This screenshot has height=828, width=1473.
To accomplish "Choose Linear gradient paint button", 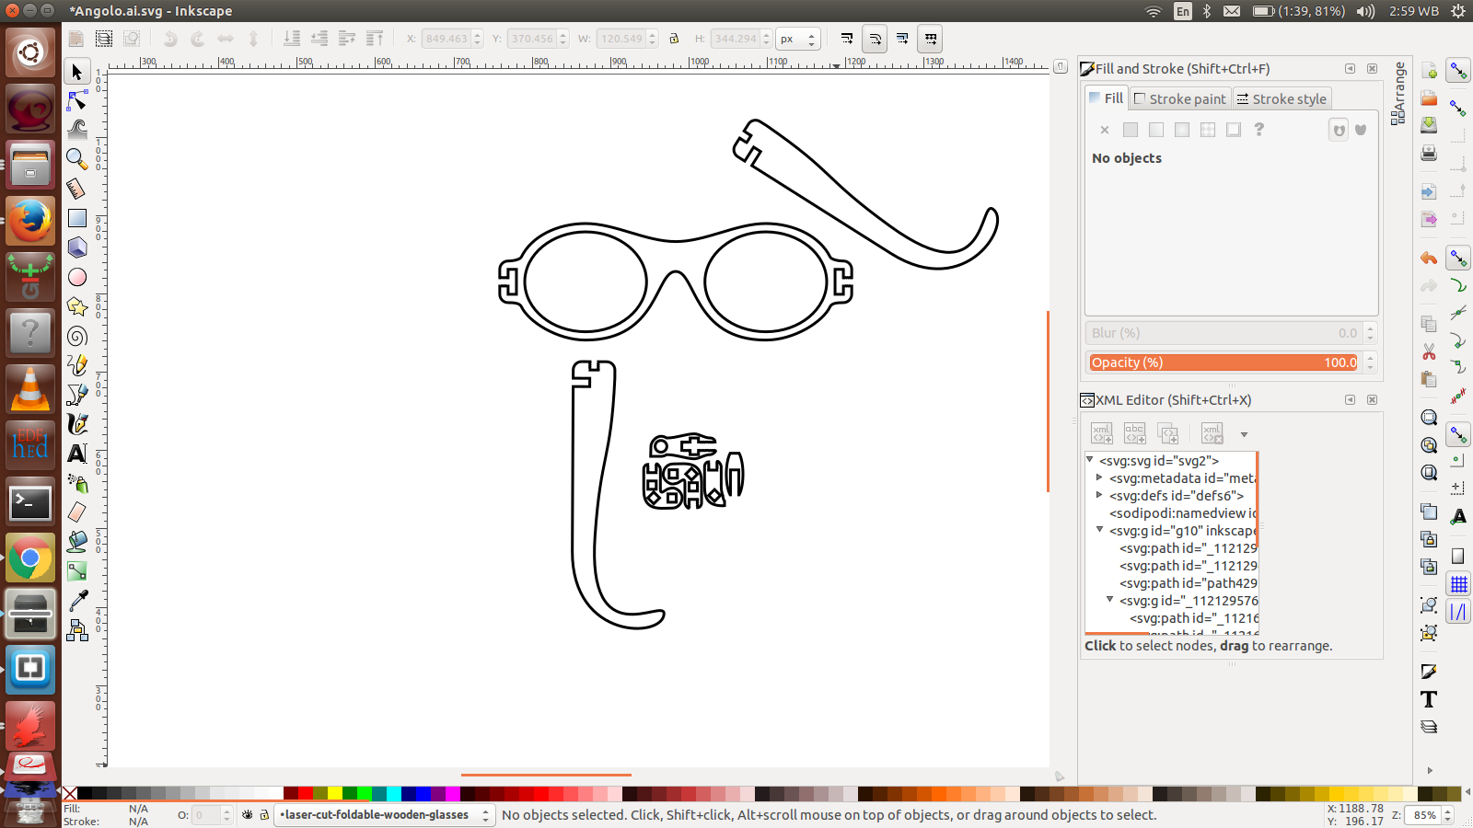I will tap(1156, 130).
